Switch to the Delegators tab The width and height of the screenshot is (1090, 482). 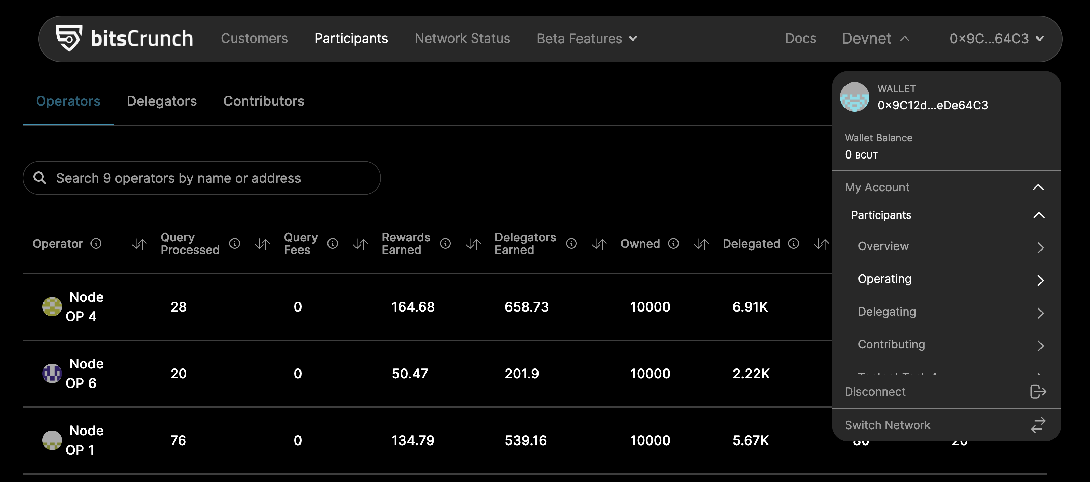click(x=162, y=101)
